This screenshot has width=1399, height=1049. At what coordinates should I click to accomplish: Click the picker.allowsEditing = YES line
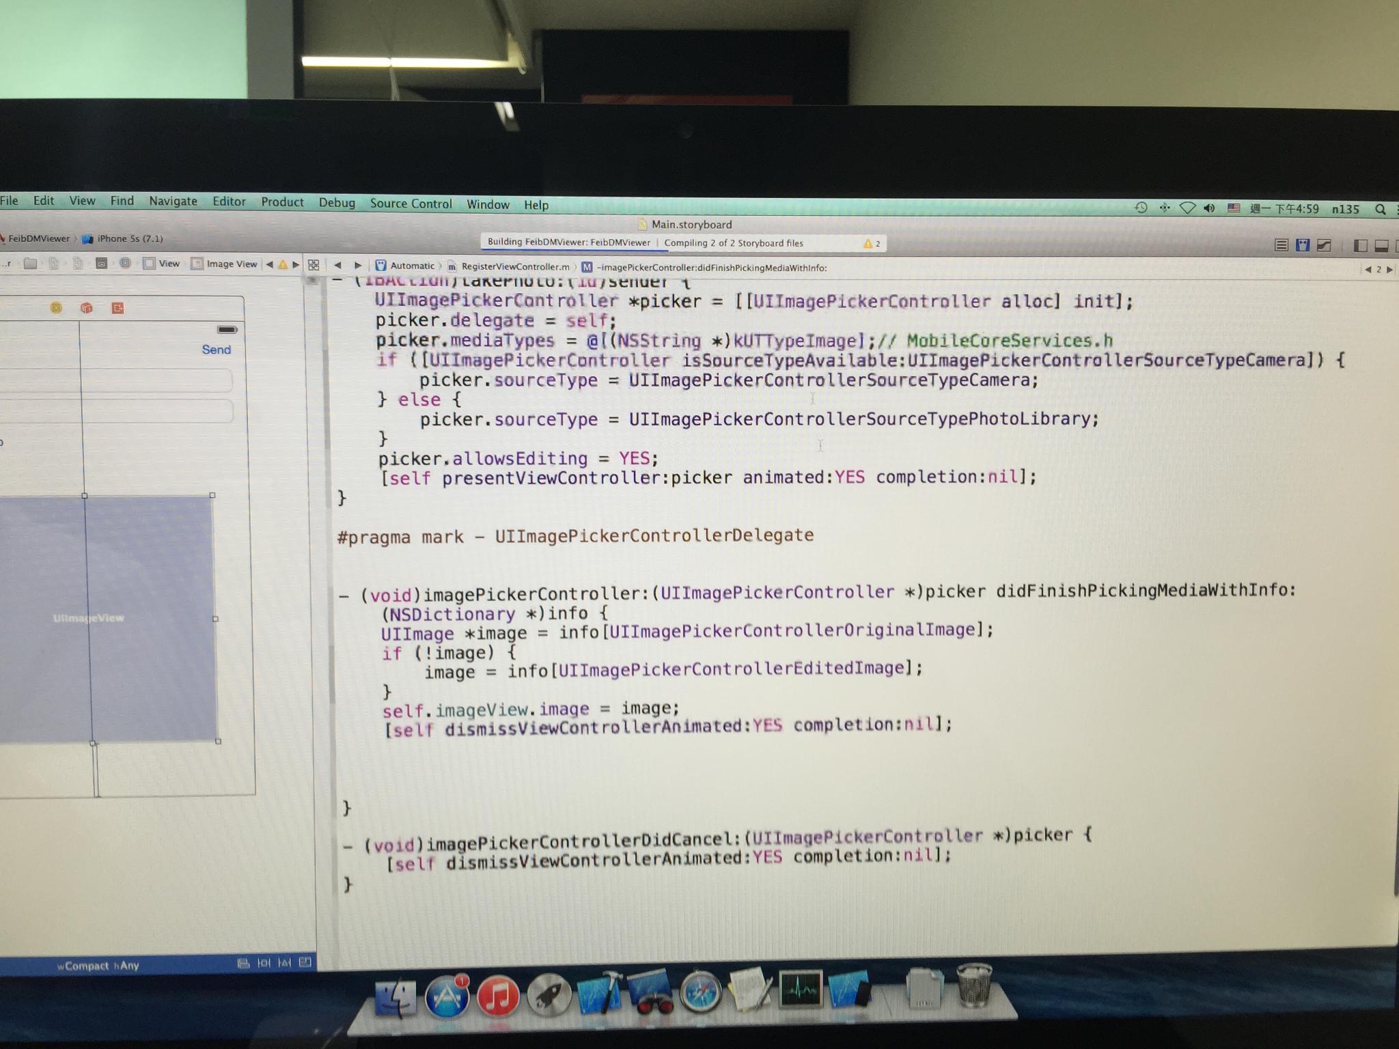(x=518, y=458)
